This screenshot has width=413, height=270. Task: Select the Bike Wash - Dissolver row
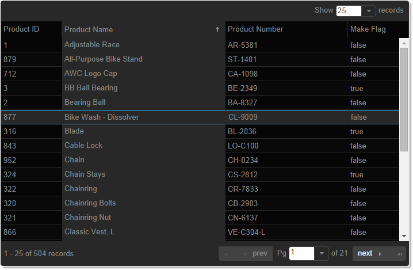(101, 117)
